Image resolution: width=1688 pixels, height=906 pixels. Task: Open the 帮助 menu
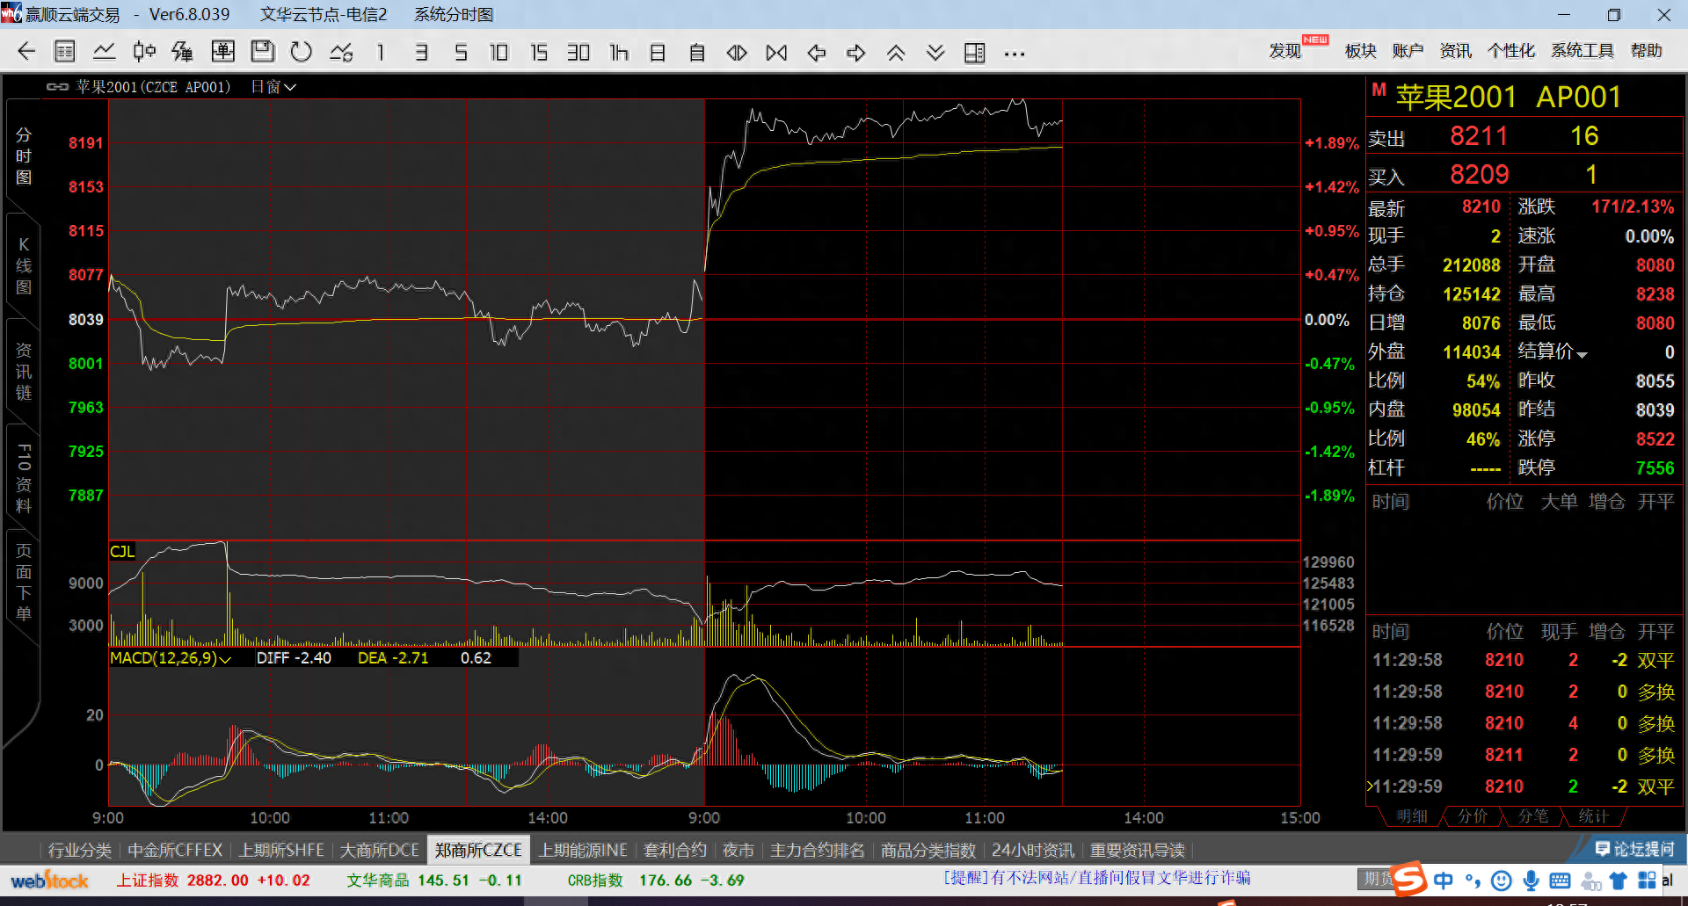(x=1647, y=51)
